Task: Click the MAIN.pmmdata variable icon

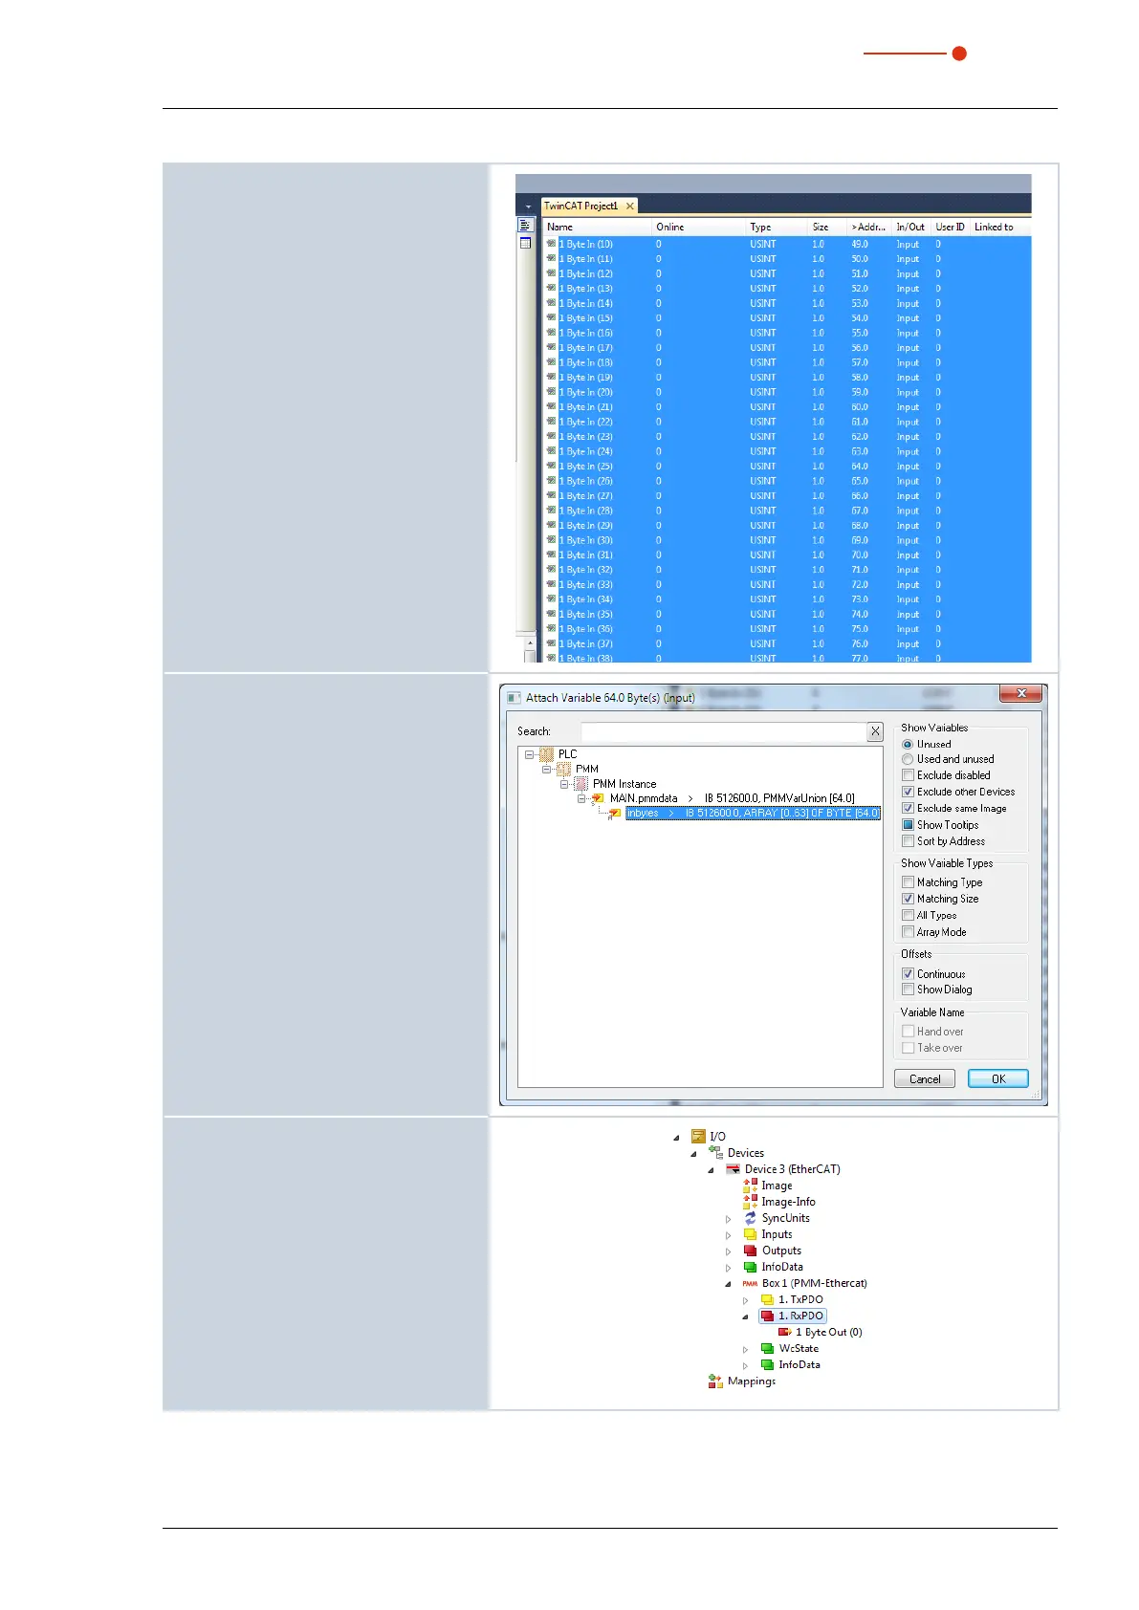Action: pyautogui.click(x=599, y=798)
